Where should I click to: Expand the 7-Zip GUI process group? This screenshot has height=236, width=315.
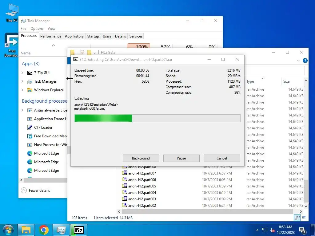22,73
